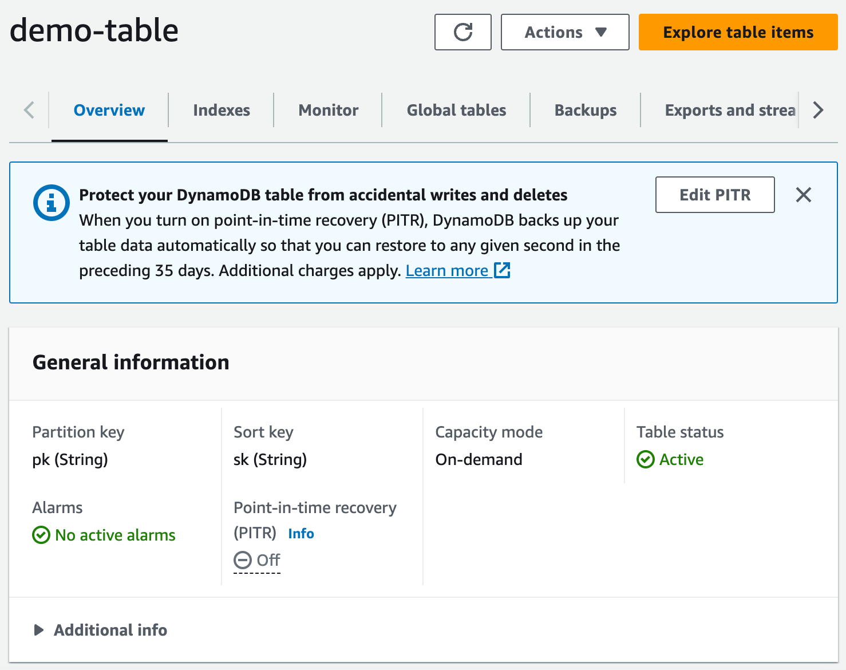This screenshot has height=670, width=846.
Task: Click the Active table status icon
Action: [646, 459]
